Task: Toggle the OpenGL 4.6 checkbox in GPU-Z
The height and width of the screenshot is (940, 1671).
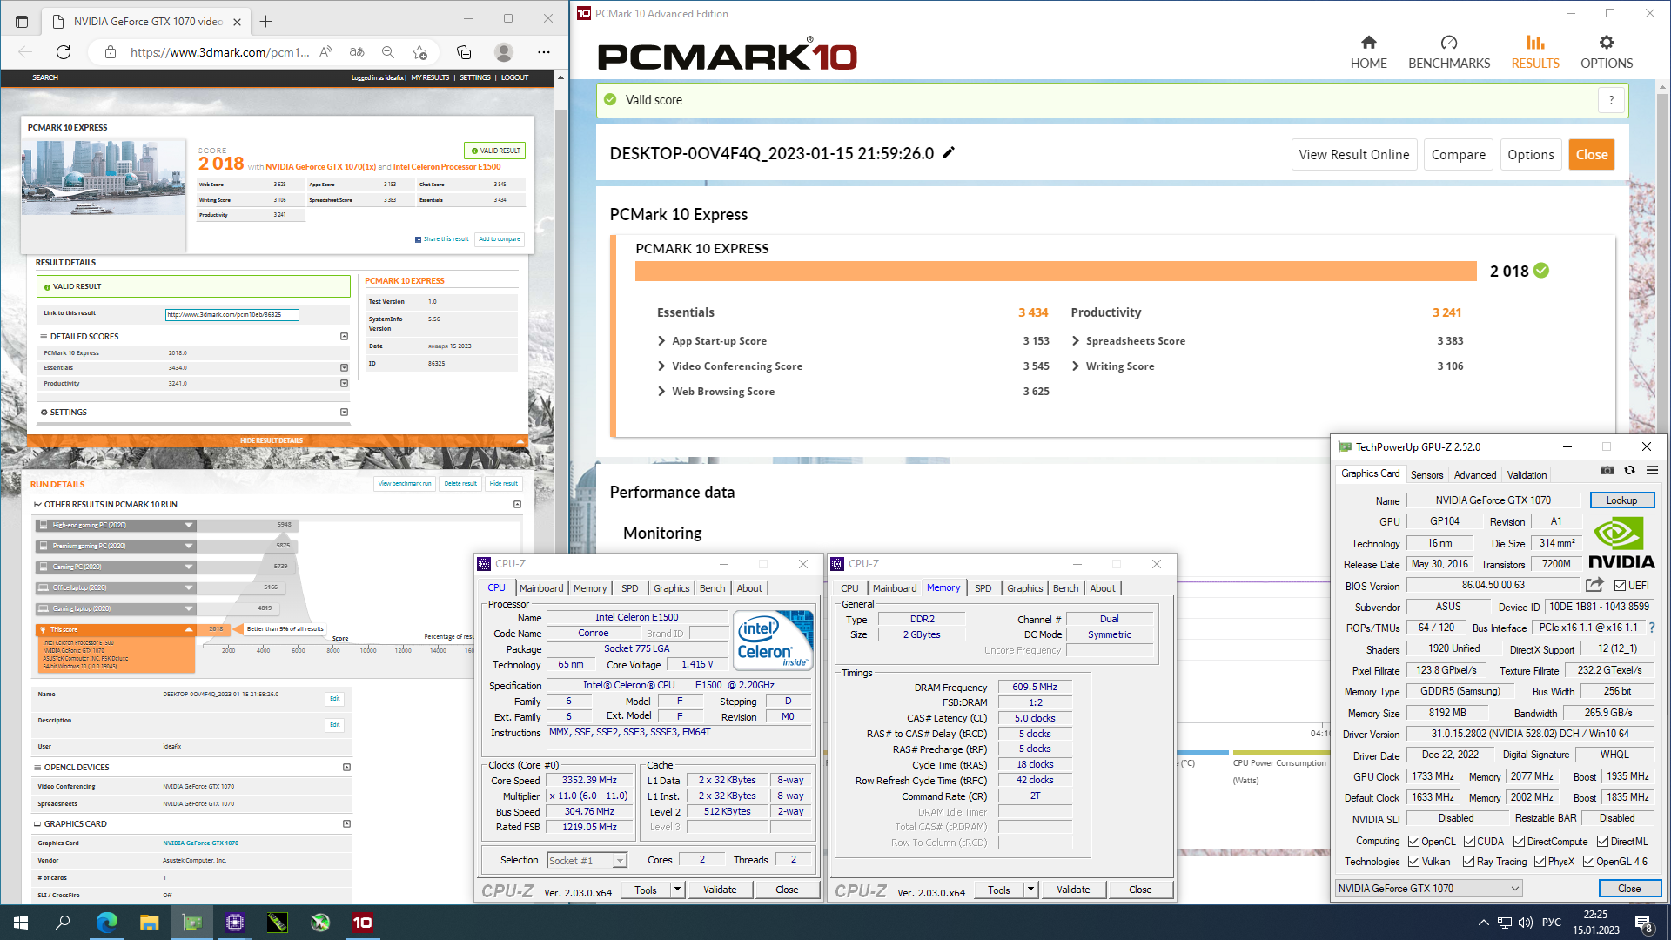Action: (1588, 862)
